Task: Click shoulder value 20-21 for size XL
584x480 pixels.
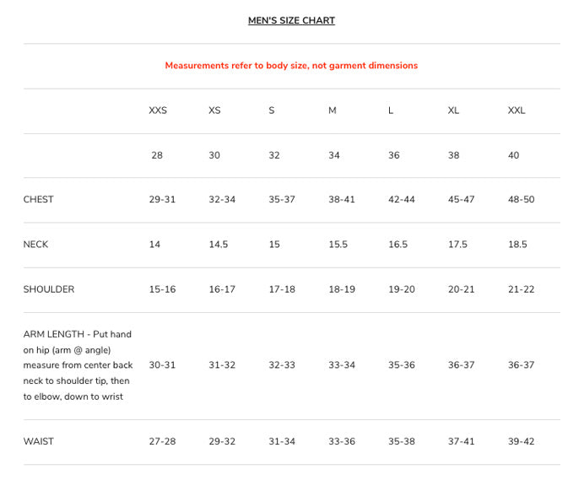Action: tap(461, 289)
